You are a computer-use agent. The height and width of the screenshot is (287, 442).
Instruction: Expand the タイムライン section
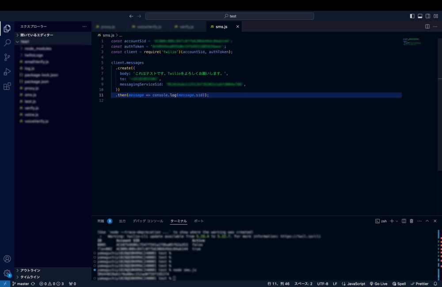coord(30,277)
